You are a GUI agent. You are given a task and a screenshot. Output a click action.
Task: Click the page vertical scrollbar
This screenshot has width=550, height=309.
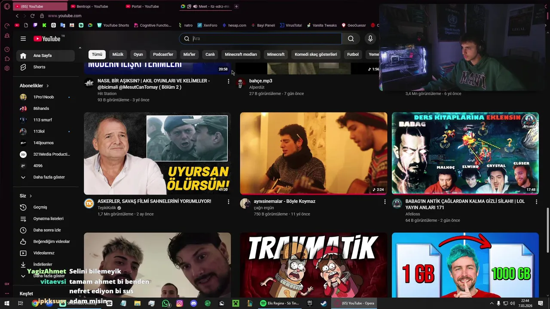pyautogui.click(x=547, y=230)
